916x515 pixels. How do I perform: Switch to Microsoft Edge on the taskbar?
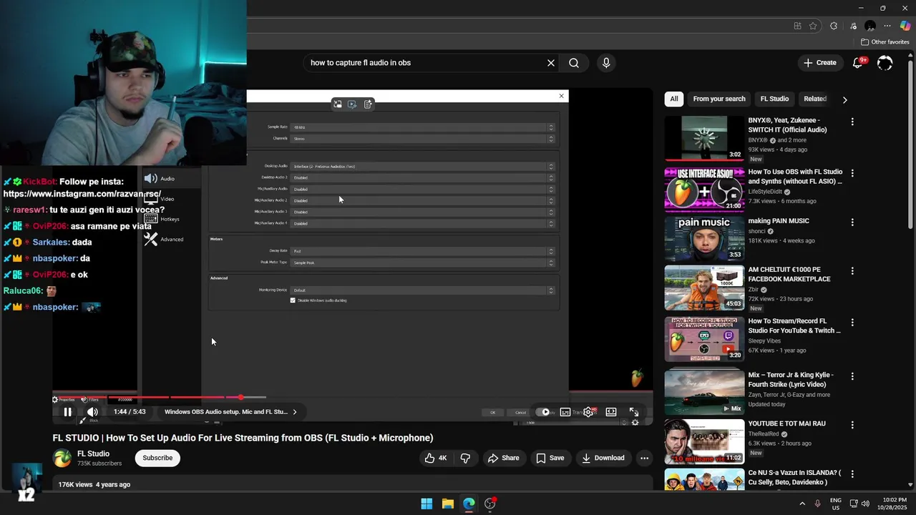(469, 504)
